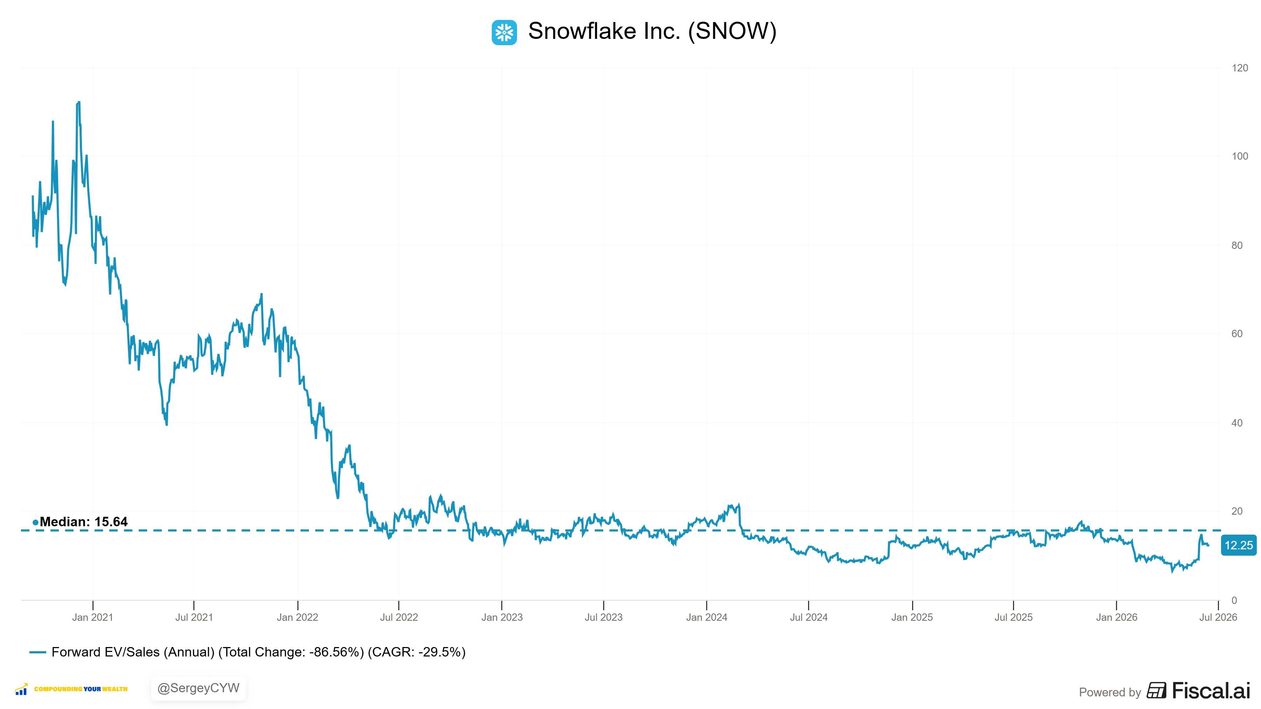1261x709 pixels.
Task: Open the @SergeyCYW handle link
Action: click(198, 688)
